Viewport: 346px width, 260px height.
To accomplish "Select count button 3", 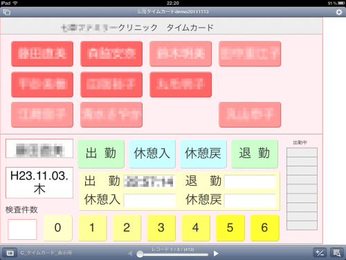I will point(161,227).
